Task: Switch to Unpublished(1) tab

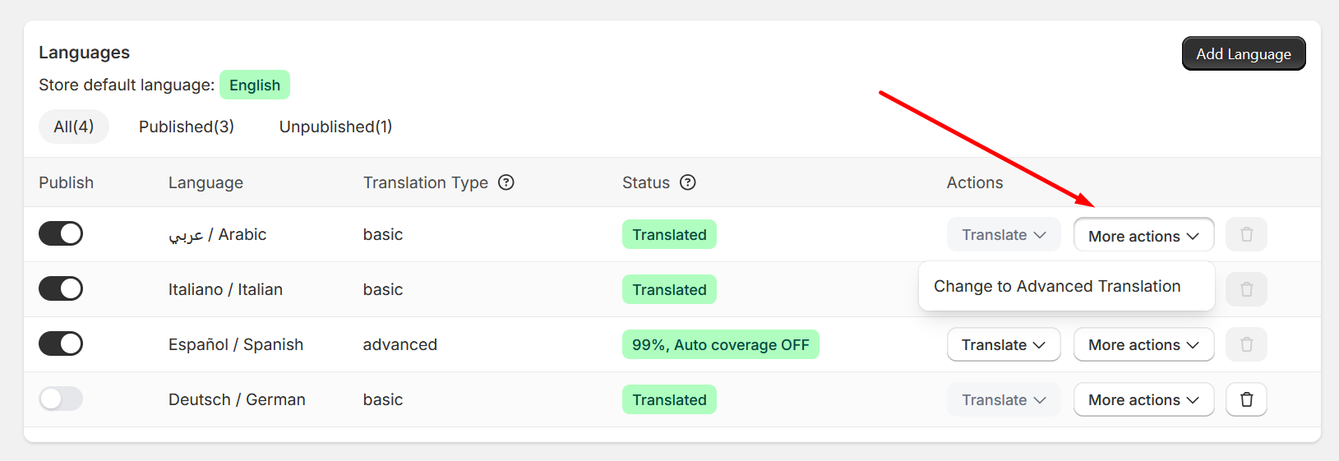Action: 335,127
